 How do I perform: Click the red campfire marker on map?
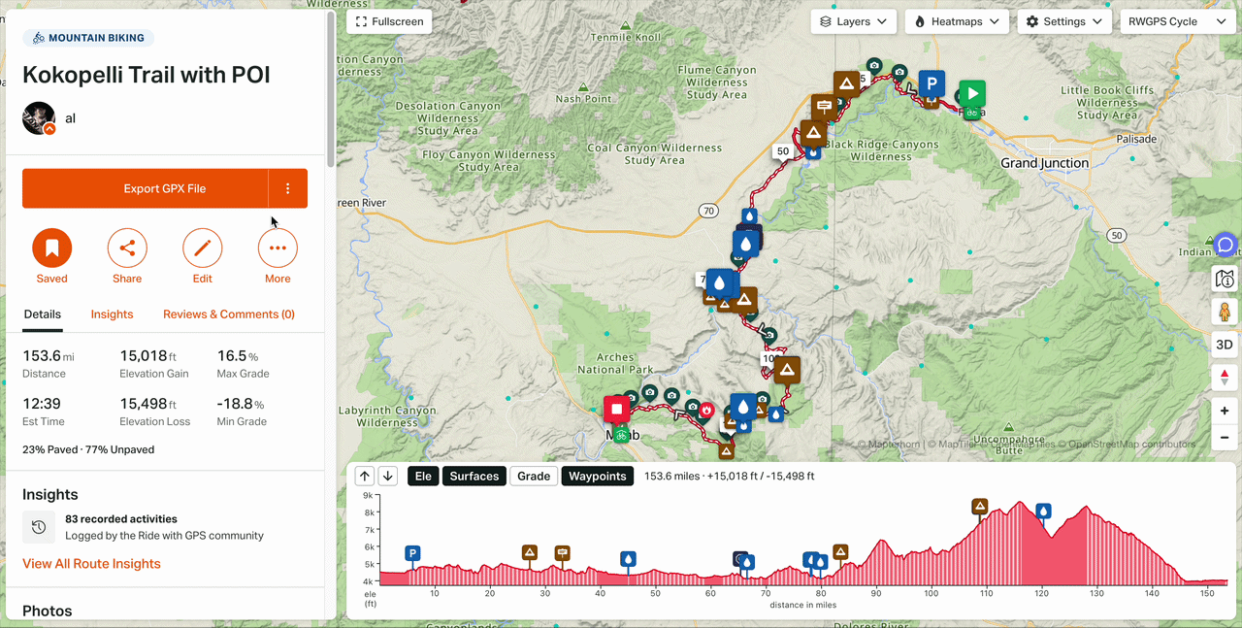(x=706, y=410)
